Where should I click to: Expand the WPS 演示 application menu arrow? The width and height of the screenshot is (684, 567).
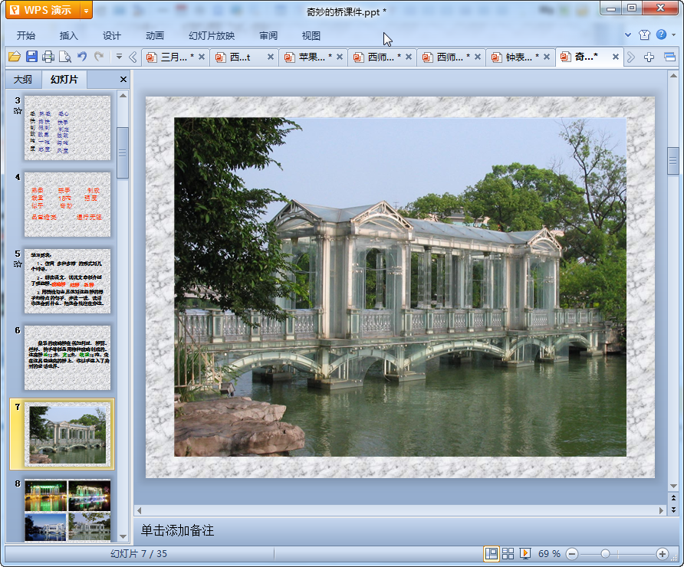pos(86,10)
